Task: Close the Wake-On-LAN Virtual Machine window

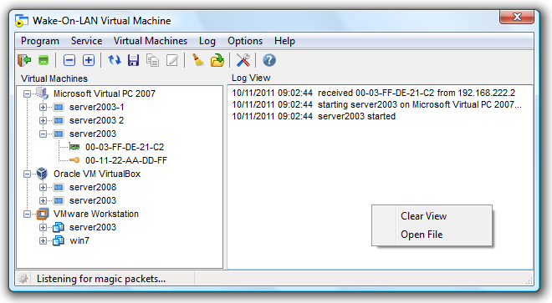Action: pyautogui.click(x=517, y=17)
